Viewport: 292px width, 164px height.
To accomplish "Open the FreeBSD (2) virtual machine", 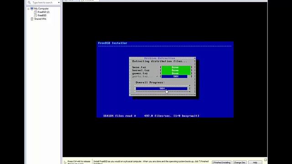I will tap(44, 12).
